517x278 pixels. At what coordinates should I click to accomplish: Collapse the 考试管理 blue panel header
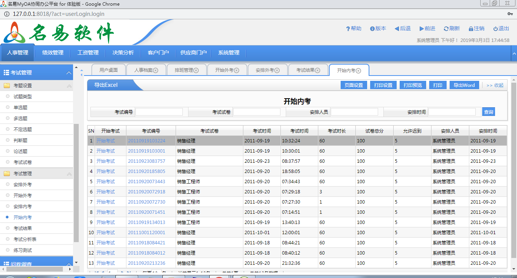coord(69,73)
